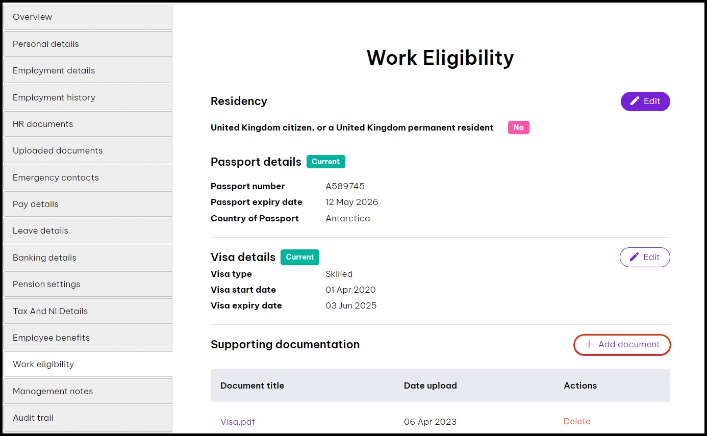707x436 pixels.
Task: Navigate to Pay details
Action: click(x=87, y=204)
